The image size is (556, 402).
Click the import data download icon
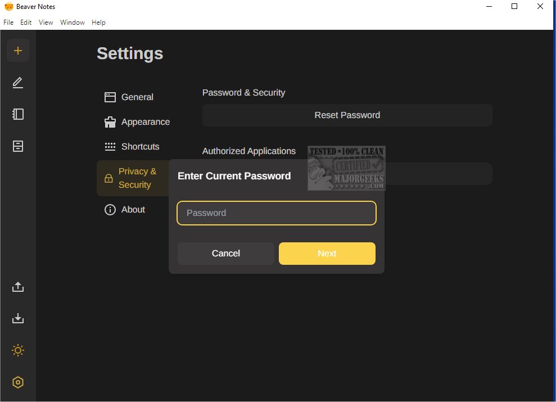tap(18, 319)
